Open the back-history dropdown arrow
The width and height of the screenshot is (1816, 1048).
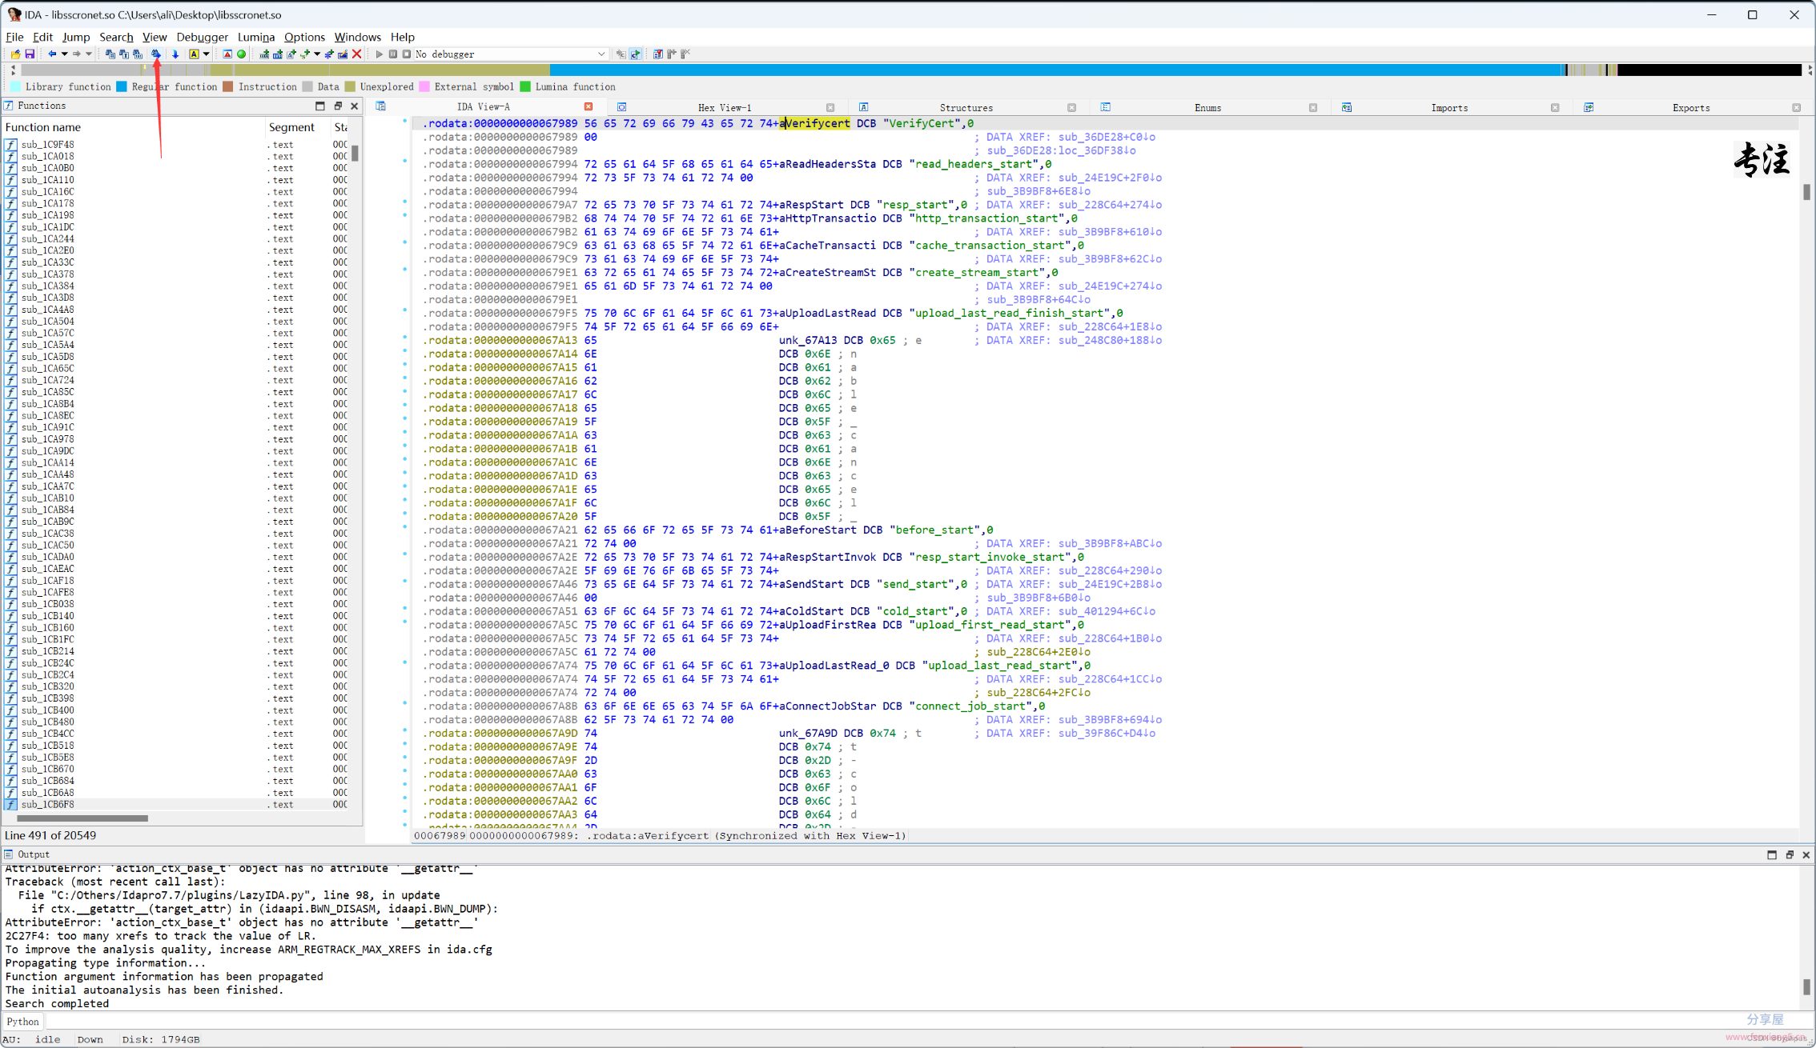click(x=64, y=54)
